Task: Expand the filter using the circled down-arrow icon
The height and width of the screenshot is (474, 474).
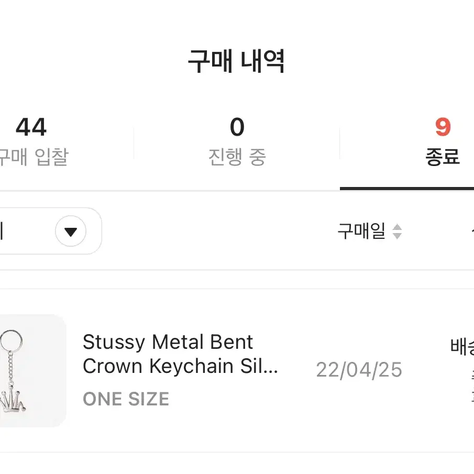Action: tap(71, 231)
